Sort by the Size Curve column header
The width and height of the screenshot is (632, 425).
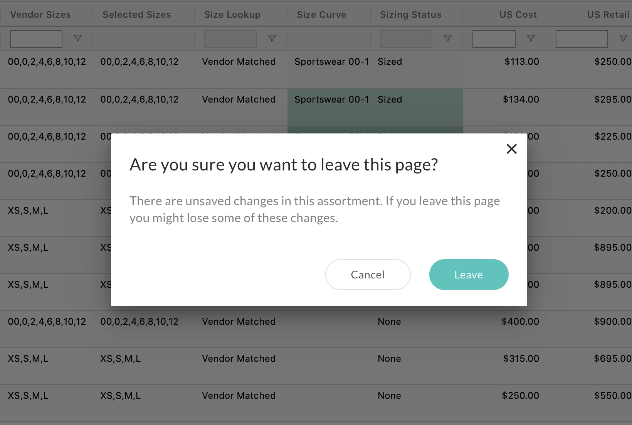(x=321, y=15)
